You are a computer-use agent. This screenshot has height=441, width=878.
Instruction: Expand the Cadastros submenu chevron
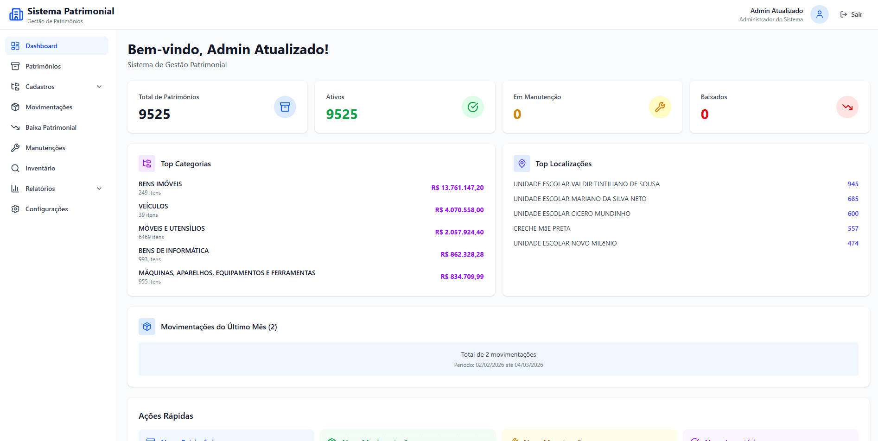(99, 87)
